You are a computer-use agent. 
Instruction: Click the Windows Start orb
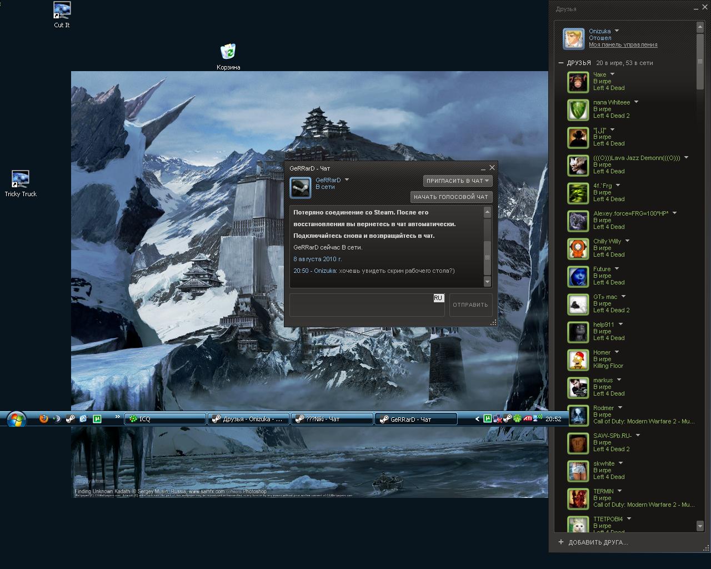tap(16, 419)
